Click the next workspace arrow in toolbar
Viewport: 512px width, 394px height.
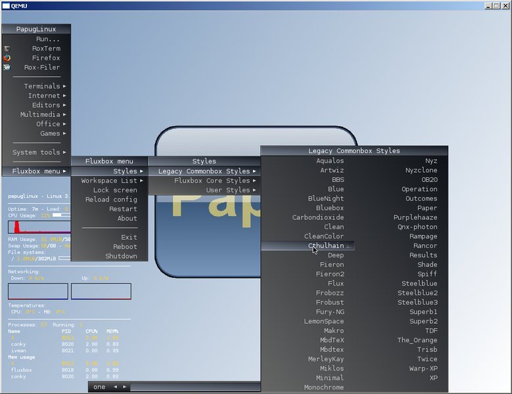click(x=124, y=387)
